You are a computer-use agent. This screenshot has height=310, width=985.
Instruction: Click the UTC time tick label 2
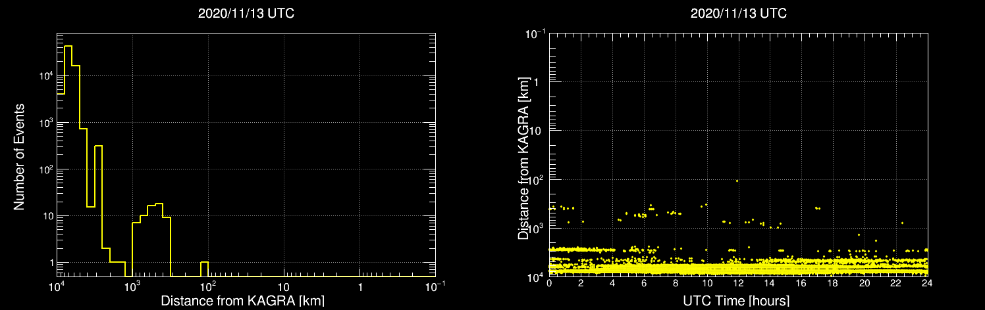point(581,284)
